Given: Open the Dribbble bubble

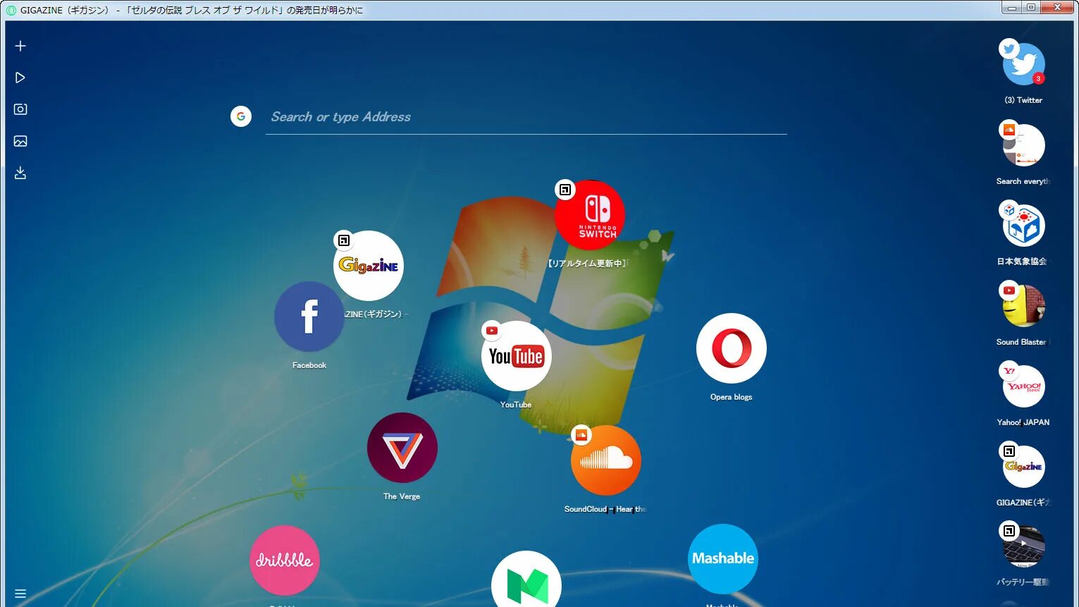Looking at the screenshot, I should 285,560.
